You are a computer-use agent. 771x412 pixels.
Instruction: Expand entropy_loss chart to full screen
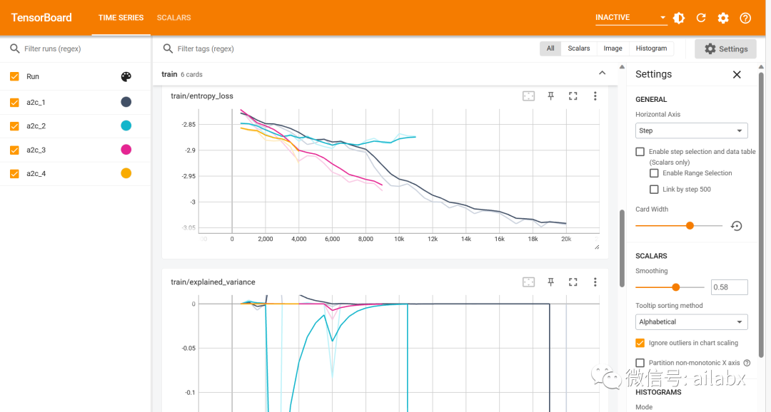[x=573, y=96]
